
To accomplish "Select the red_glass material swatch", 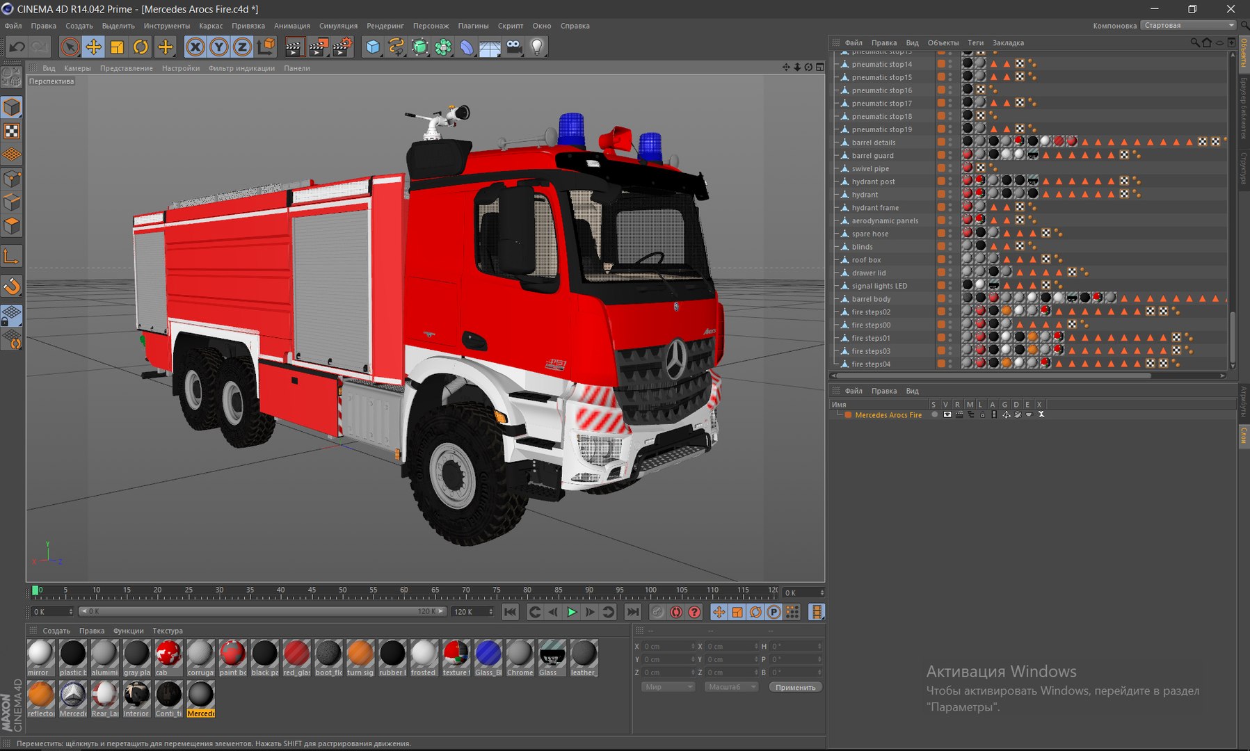I will click(x=296, y=658).
